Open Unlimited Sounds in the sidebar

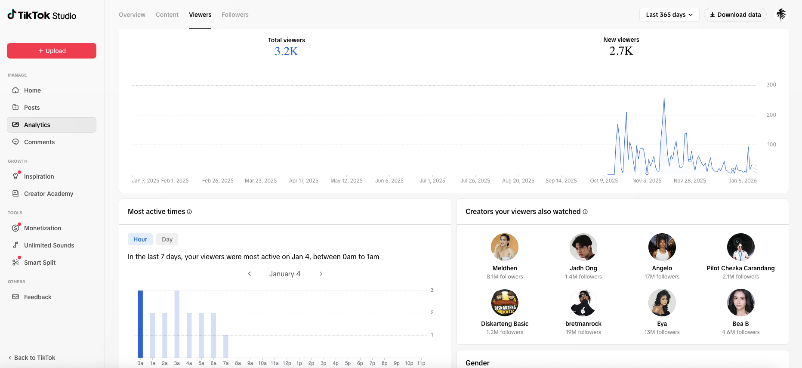point(52,245)
